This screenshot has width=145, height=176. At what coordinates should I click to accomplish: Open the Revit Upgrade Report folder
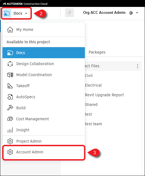104,95
